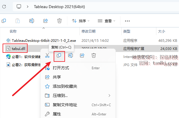Viewport: 179px width, 118px height.
Task: Click the 24,030 KB size cell
Action: tap(169, 48)
